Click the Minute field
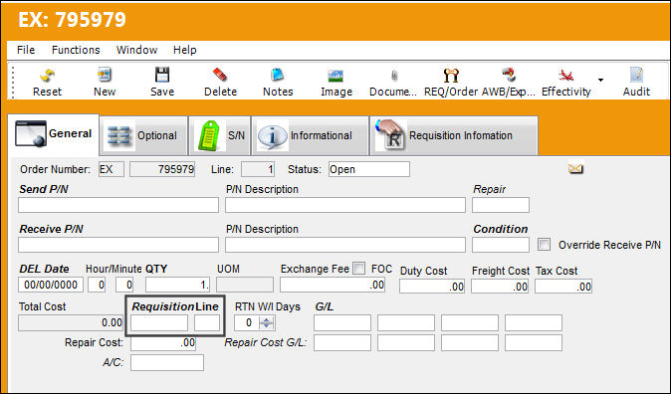Image resolution: width=671 pixels, height=394 pixels. coord(124,285)
